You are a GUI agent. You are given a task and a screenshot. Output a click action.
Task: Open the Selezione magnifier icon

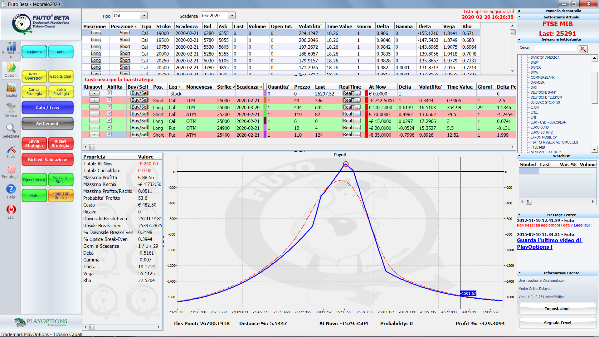coord(11,129)
